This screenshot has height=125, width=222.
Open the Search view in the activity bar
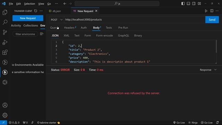[5, 22]
